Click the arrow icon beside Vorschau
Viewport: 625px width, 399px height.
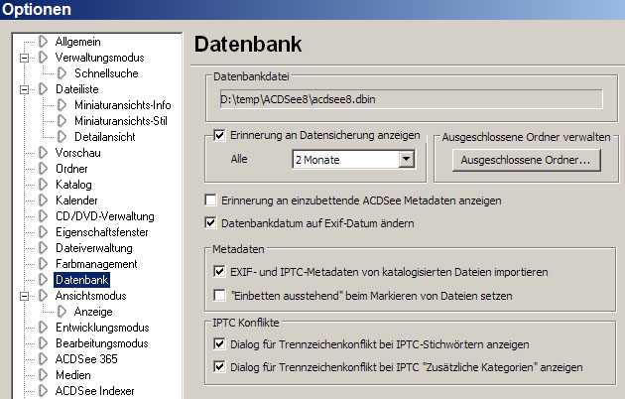tap(44, 153)
